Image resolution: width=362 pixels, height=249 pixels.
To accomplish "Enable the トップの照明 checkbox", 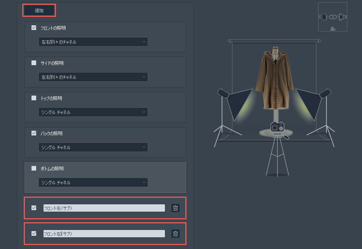I will (34, 98).
